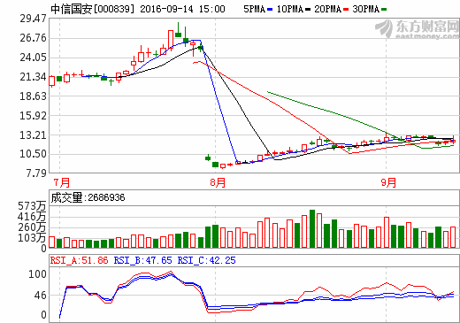Click the red 20PMA color marker
The width and height of the screenshot is (460, 323).
pyautogui.click(x=346, y=10)
